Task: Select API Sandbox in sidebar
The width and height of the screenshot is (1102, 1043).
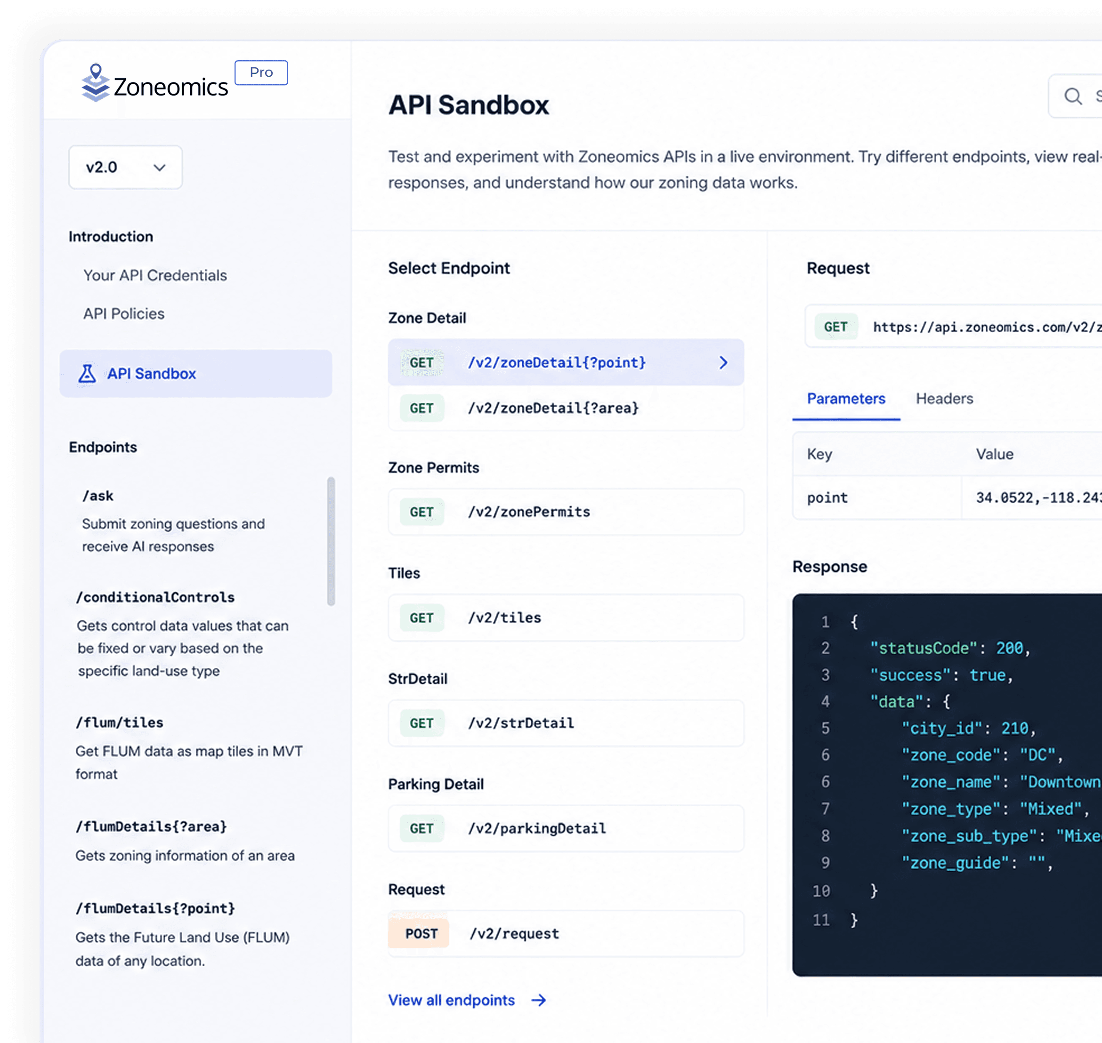Action: 196,374
